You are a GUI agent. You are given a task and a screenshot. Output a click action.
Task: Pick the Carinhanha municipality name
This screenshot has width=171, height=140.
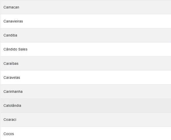tap(13, 91)
